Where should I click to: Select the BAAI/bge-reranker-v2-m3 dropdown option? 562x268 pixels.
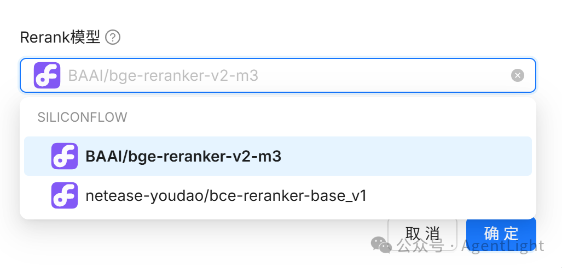(x=278, y=156)
